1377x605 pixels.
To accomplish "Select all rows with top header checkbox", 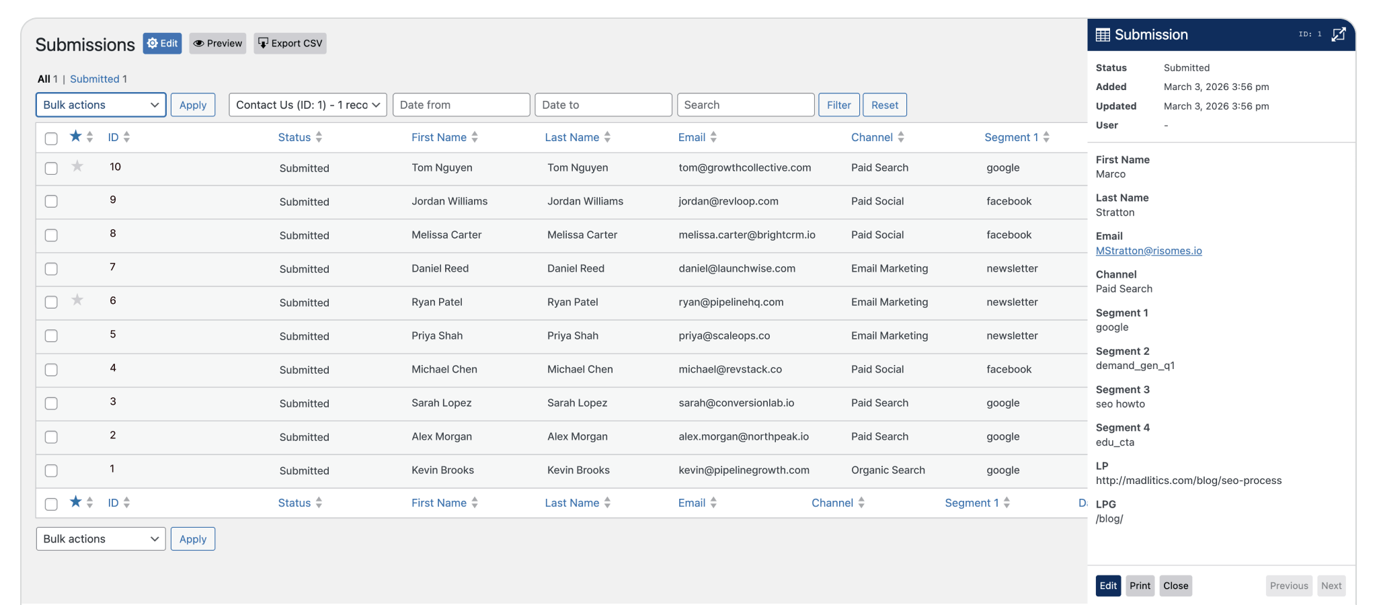I will coord(51,138).
